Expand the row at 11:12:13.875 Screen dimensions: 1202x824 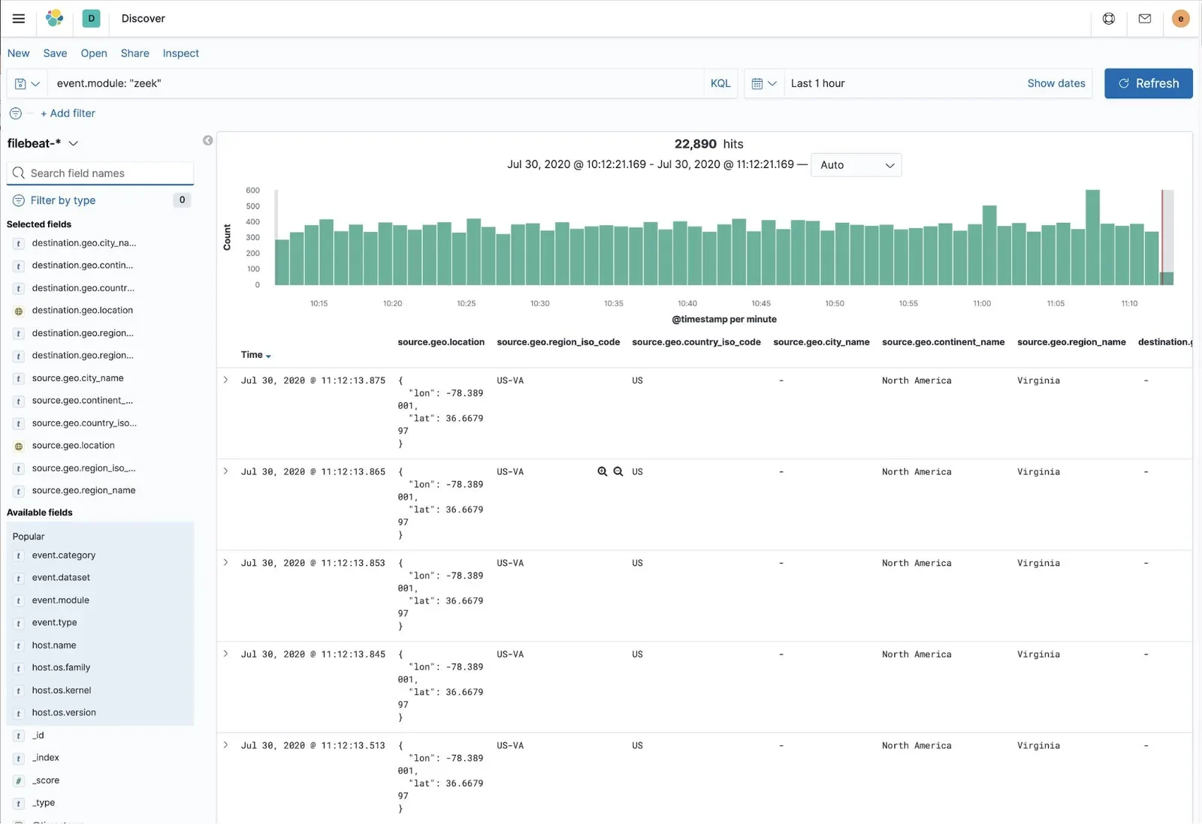pos(225,380)
